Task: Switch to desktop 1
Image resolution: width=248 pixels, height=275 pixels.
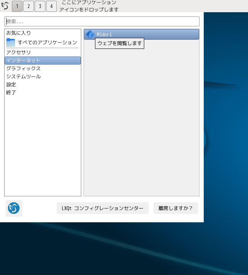Action: [17, 6]
